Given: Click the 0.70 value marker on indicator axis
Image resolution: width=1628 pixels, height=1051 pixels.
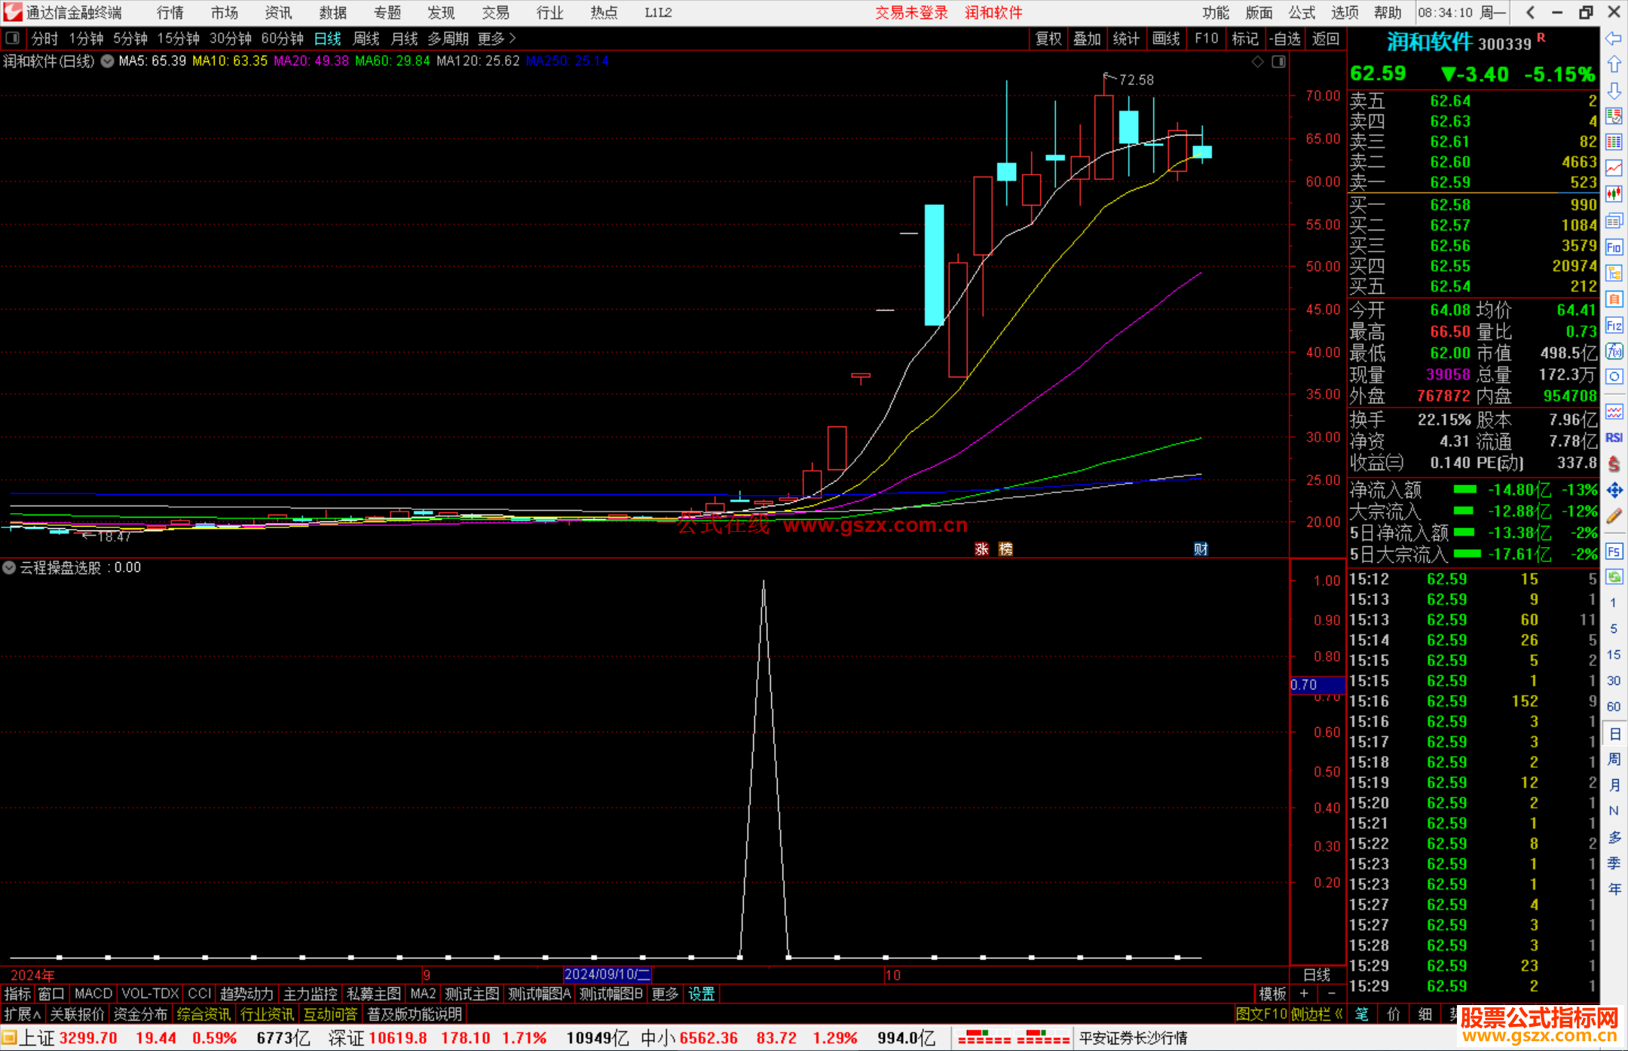Looking at the screenshot, I should click(x=1317, y=685).
